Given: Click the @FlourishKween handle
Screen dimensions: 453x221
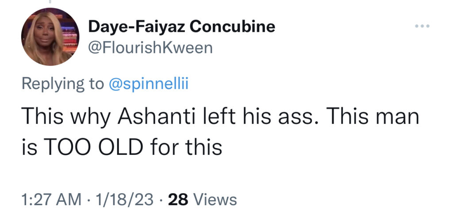Looking at the screenshot, I should (150, 48).
